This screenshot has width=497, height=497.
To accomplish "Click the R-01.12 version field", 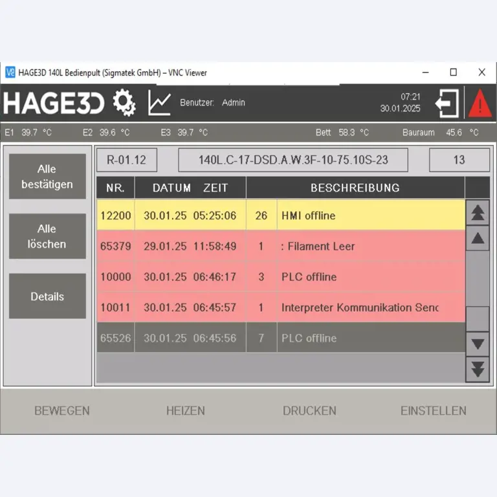I will (127, 160).
